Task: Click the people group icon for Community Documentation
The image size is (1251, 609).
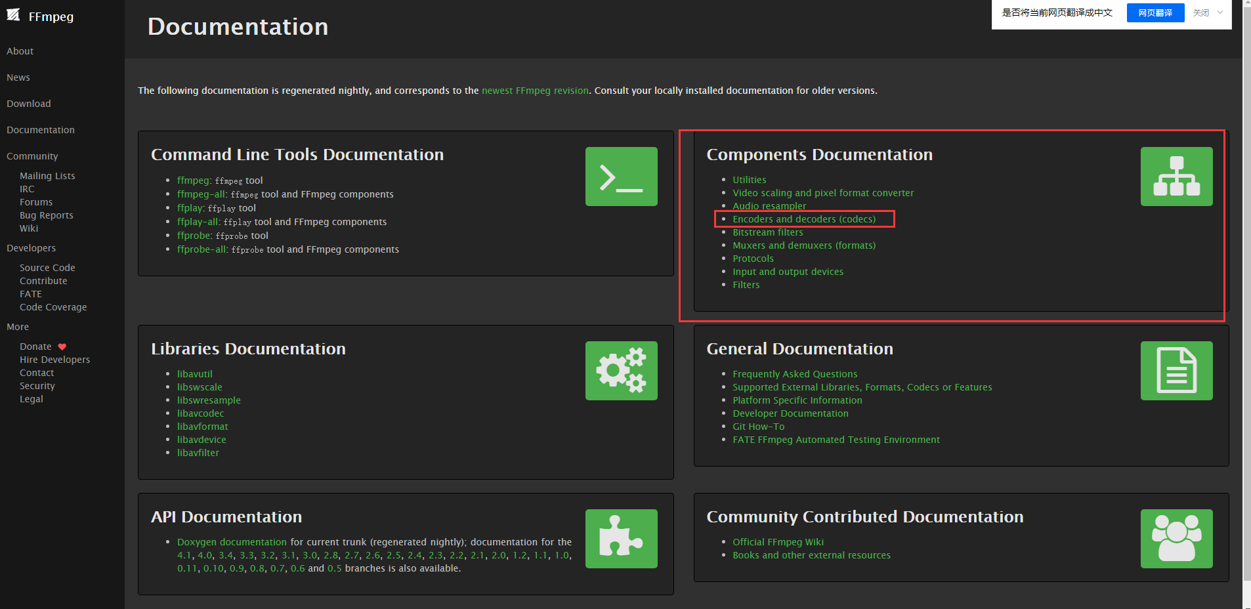Action: coord(1176,539)
